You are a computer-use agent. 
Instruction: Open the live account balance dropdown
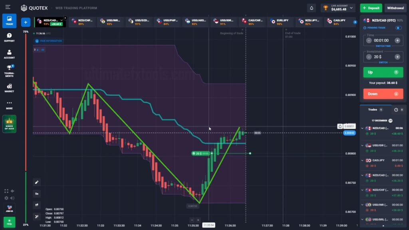coord(351,8)
